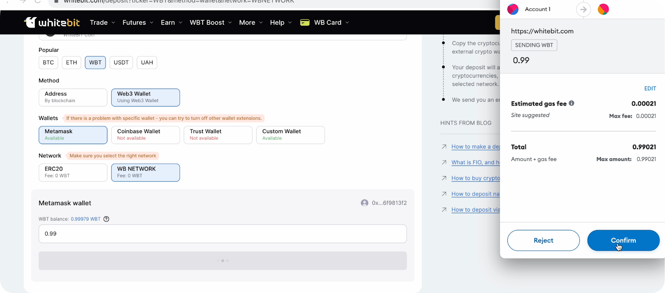Screen dimensions: 665x293
Task: Click the wallet avatar next to 0x...6f9813f2
Action: (365, 203)
